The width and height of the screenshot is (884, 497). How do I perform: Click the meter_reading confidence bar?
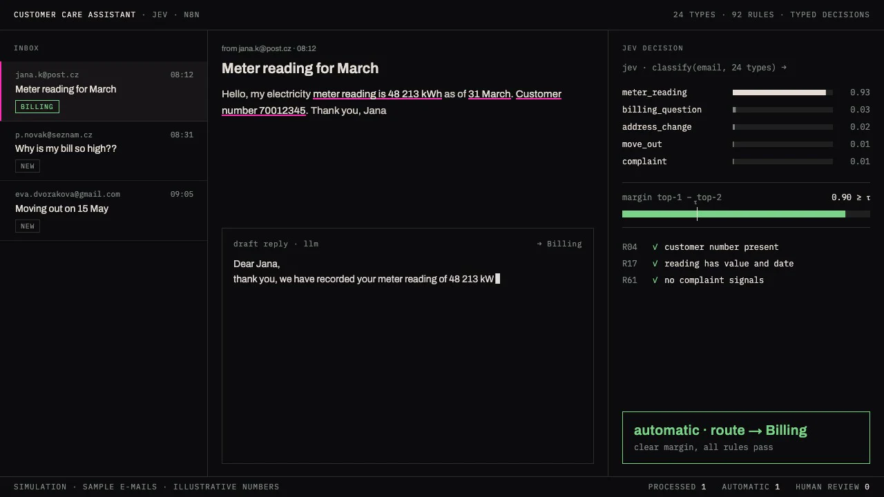[782, 92]
